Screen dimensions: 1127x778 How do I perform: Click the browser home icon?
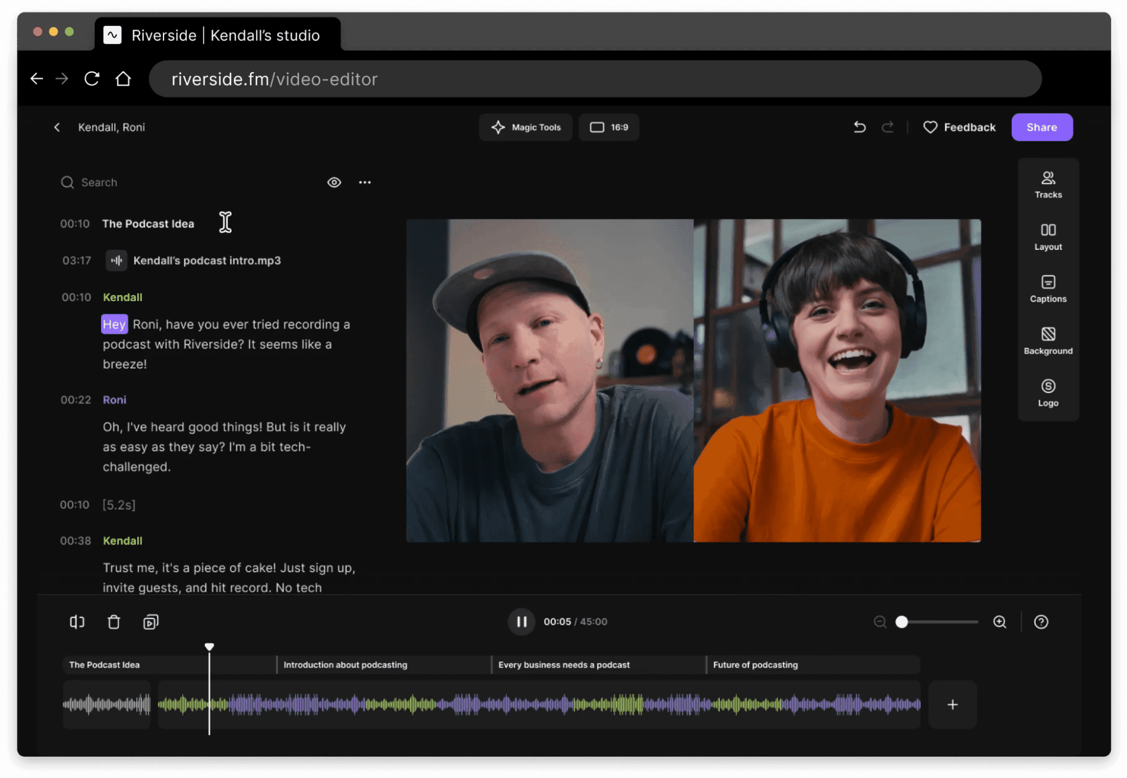123,78
